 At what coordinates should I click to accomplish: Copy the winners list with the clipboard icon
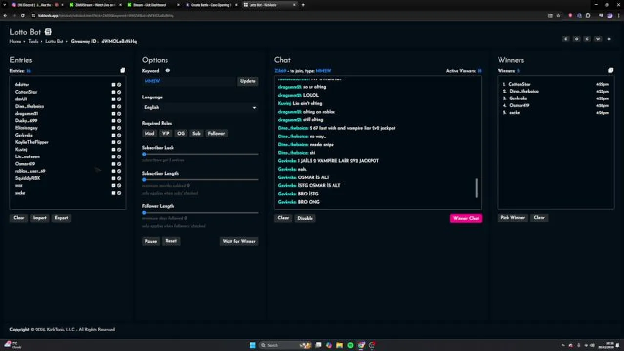[x=610, y=70]
